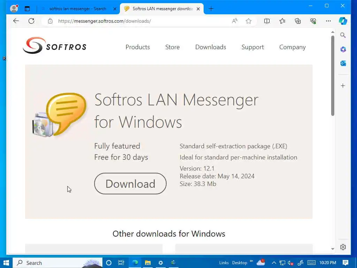Click the scrollbar down arrow
The image size is (357, 268).
pyautogui.click(x=333, y=249)
